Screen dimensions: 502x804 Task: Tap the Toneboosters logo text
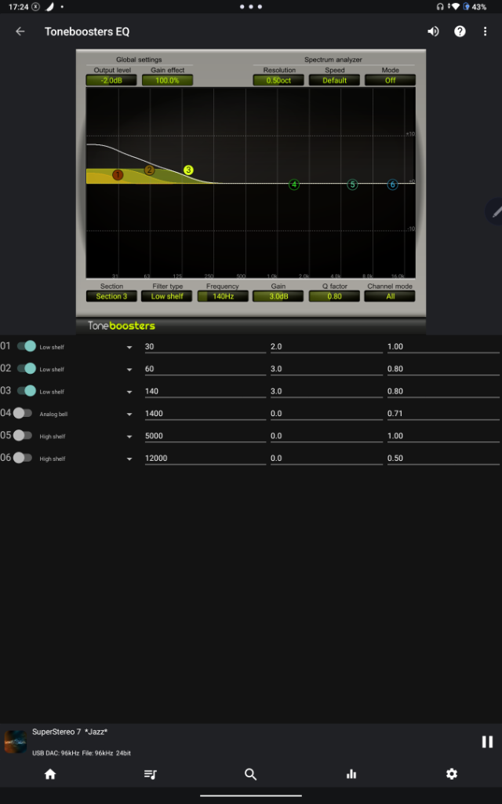click(x=122, y=326)
